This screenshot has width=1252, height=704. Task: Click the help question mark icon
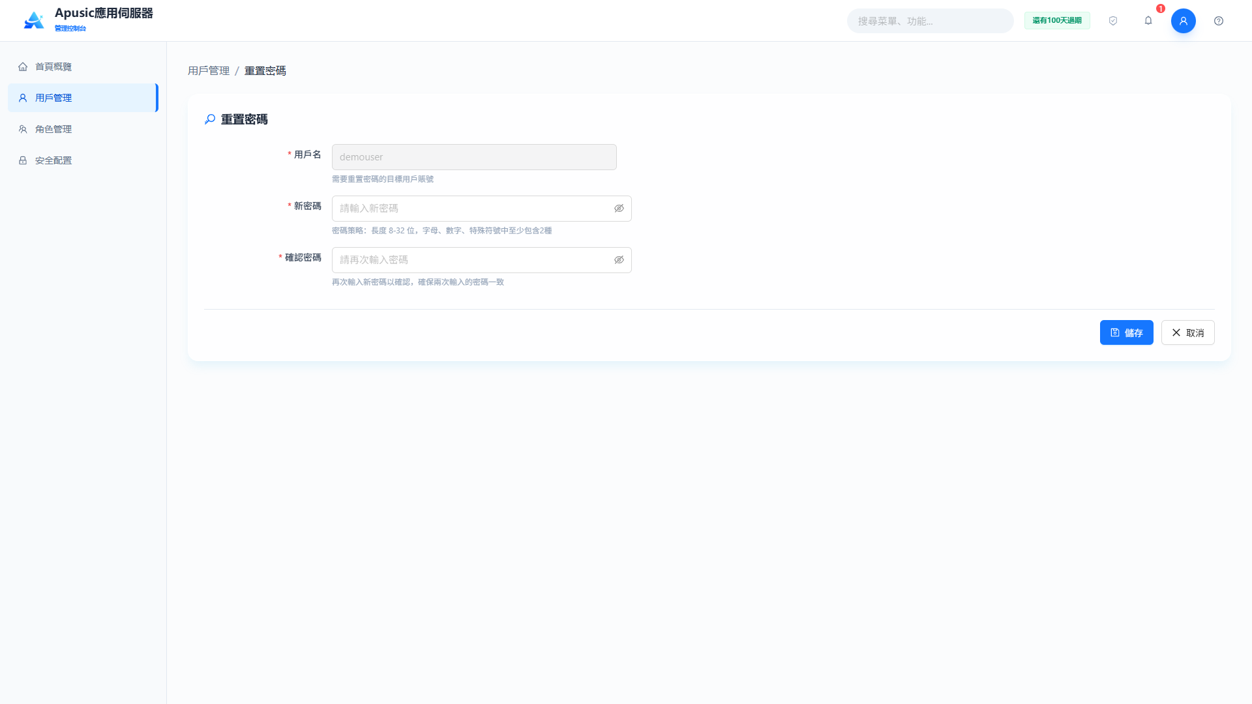pyautogui.click(x=1219, y=21)
